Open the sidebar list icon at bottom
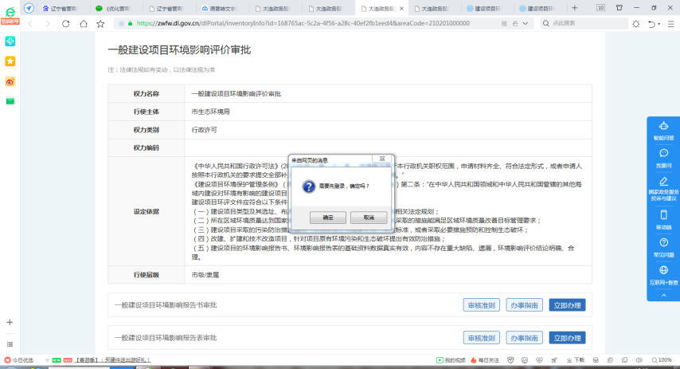 click(10, 344)
